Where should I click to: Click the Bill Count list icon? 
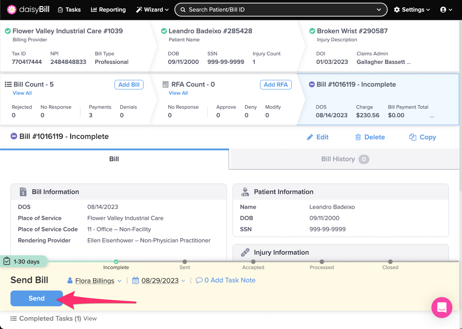point(8,84)
